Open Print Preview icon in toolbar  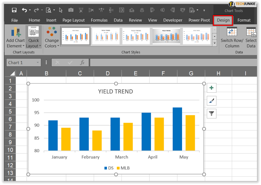click(48, 10)
